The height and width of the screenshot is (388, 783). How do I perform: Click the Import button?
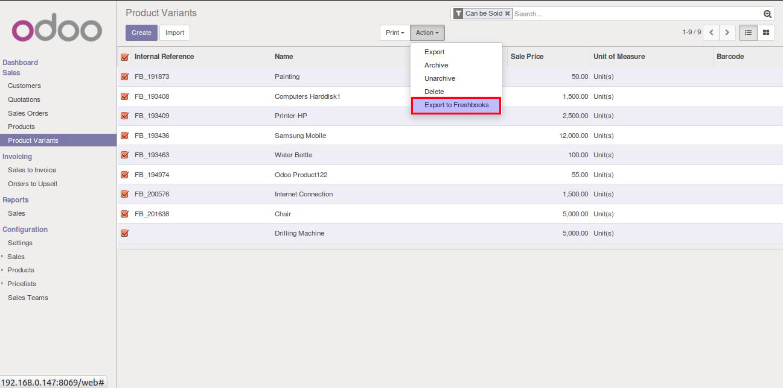(174, 33)
